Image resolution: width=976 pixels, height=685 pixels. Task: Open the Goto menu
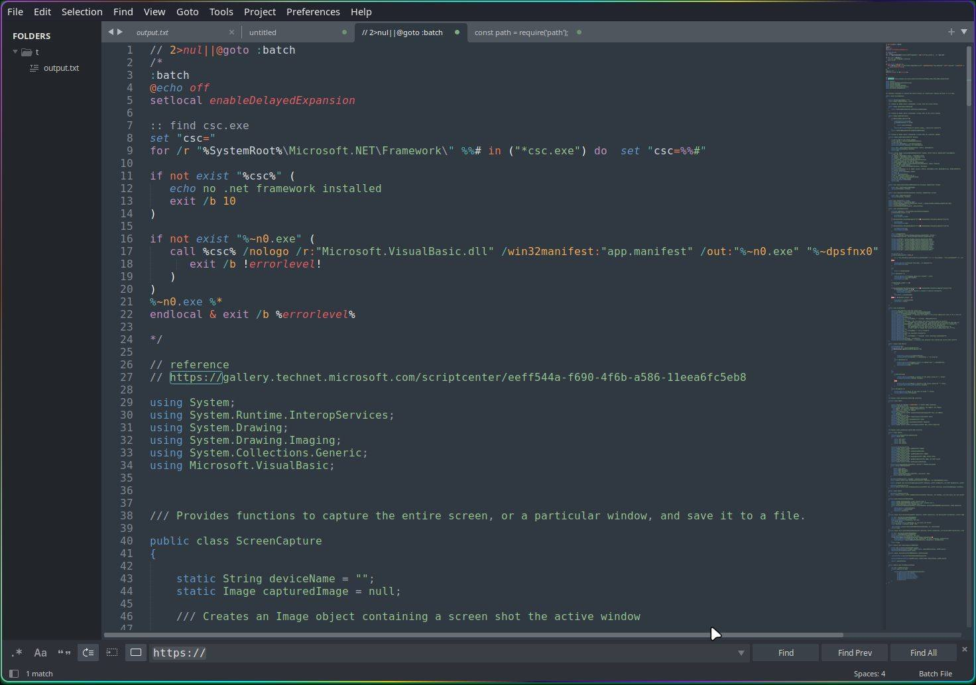(188, 11)
